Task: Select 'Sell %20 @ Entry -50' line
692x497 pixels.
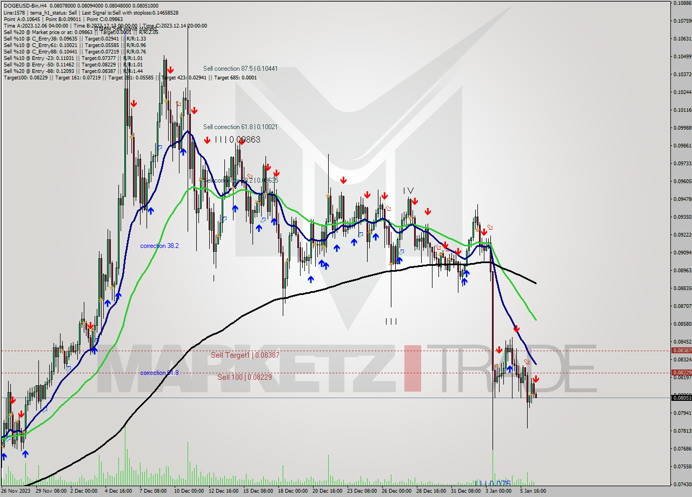Action: (73, 64)
